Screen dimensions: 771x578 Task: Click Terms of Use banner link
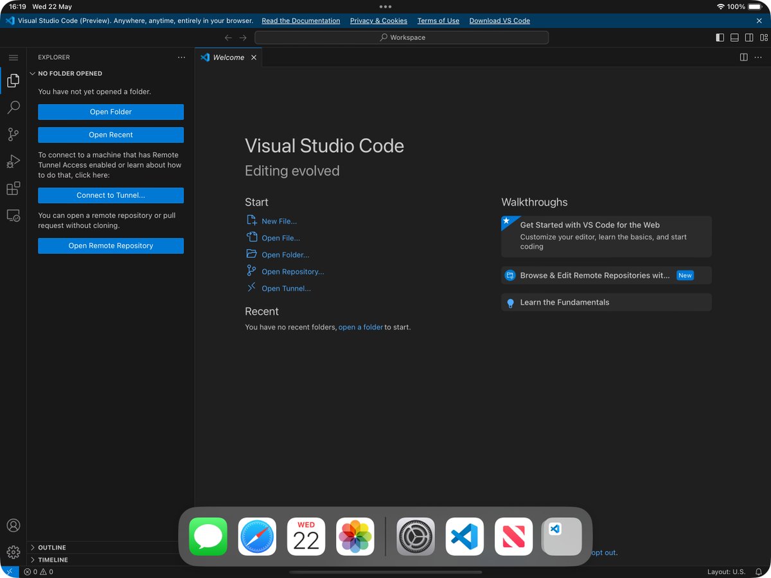pos(438,21)
